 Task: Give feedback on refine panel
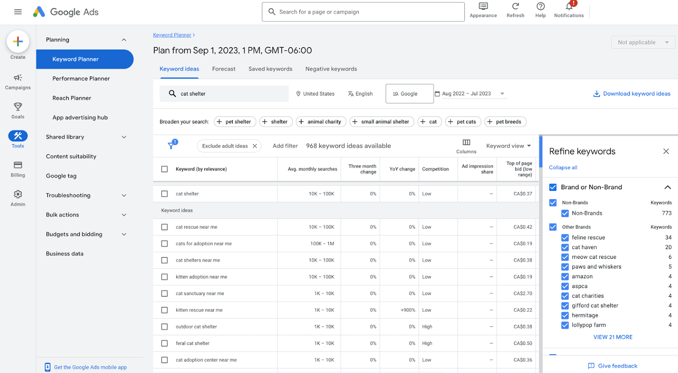(613, 366)
